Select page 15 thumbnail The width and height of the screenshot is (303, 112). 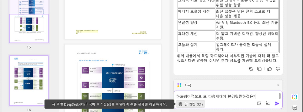(29, 28)
